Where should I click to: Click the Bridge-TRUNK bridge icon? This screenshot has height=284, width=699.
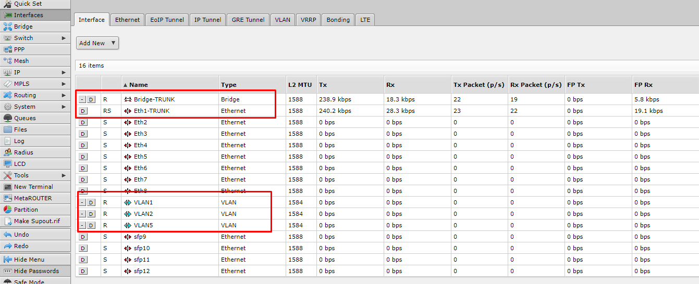click(x=128, y=99)
